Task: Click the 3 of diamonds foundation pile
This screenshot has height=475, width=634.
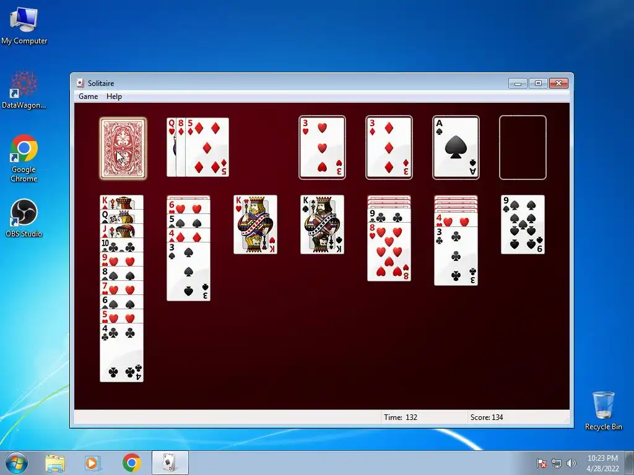Action: (389, 147)
